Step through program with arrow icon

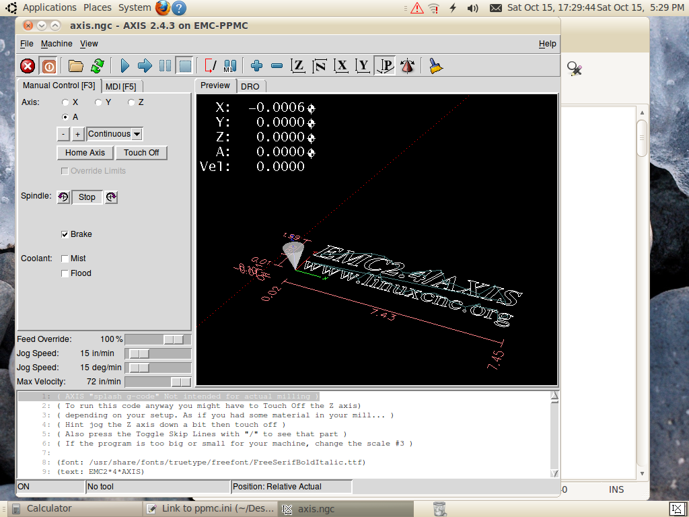(x=145, y=67)
